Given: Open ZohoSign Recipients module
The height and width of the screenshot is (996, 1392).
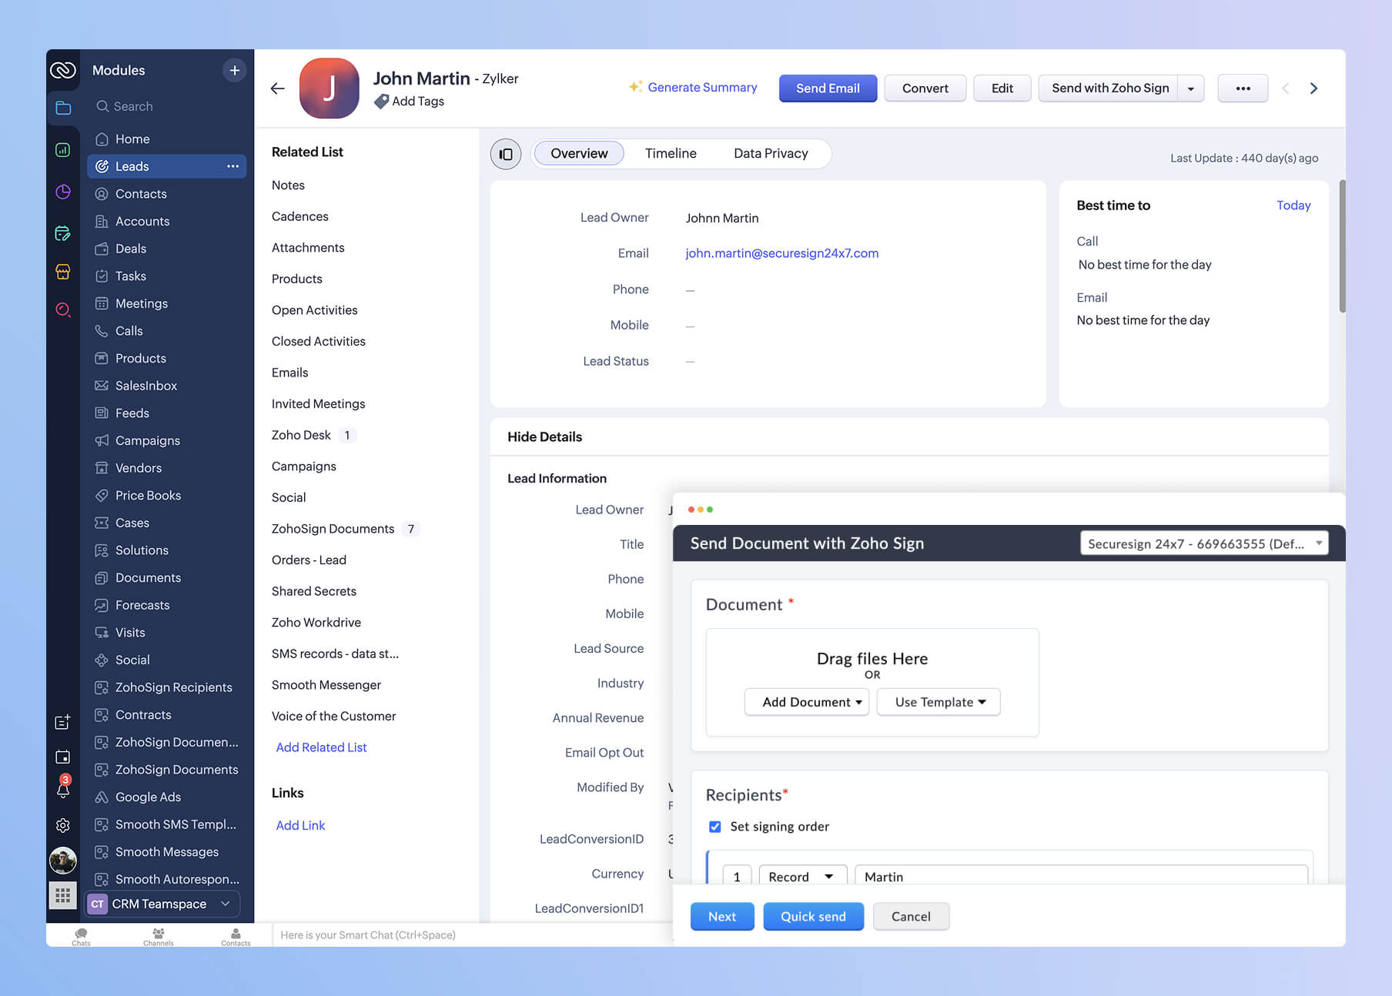Looking at the screenshot, I should (166, 687).
